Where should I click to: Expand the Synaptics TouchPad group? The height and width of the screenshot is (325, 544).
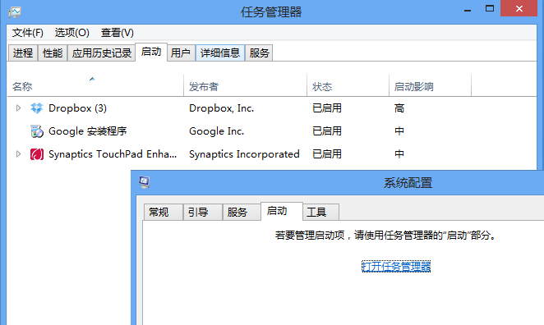click(18, 153)
